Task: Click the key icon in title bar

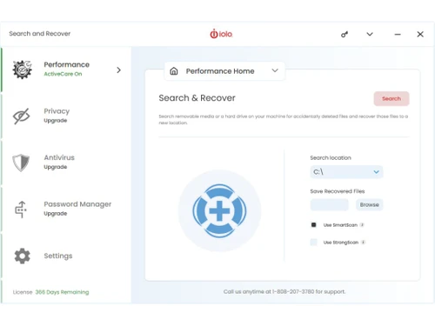Action: tap(345, 35)
